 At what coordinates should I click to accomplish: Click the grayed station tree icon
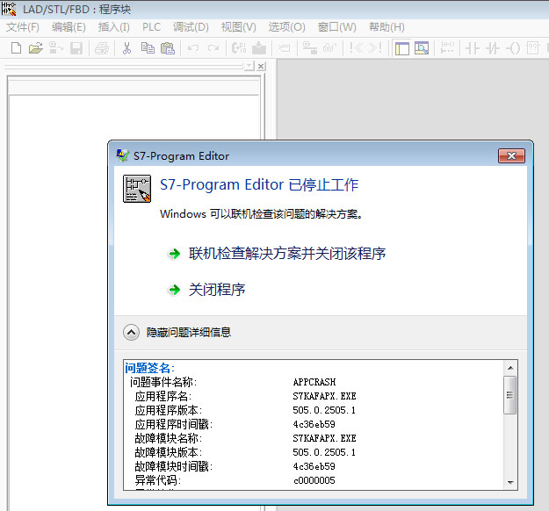(x=55, y=48)
